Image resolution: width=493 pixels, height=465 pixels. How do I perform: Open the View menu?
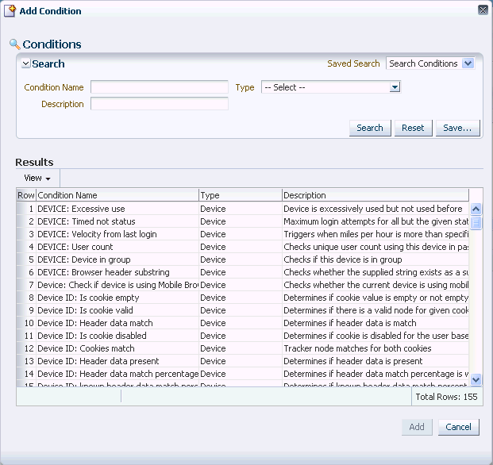[x=37, y=178]
